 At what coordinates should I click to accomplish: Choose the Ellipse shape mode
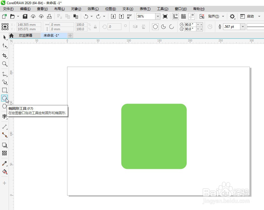[155, 27]
